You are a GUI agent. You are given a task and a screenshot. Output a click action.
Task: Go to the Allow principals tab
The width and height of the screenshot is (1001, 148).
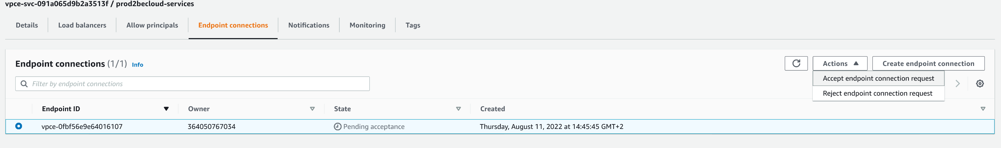click(x=152, y=25)
